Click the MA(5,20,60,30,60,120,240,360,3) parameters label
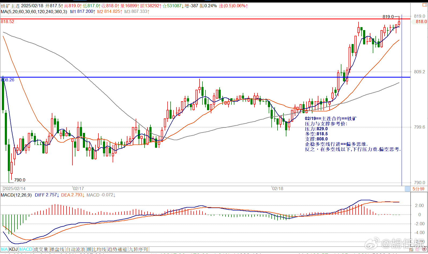 coord(34,12)
